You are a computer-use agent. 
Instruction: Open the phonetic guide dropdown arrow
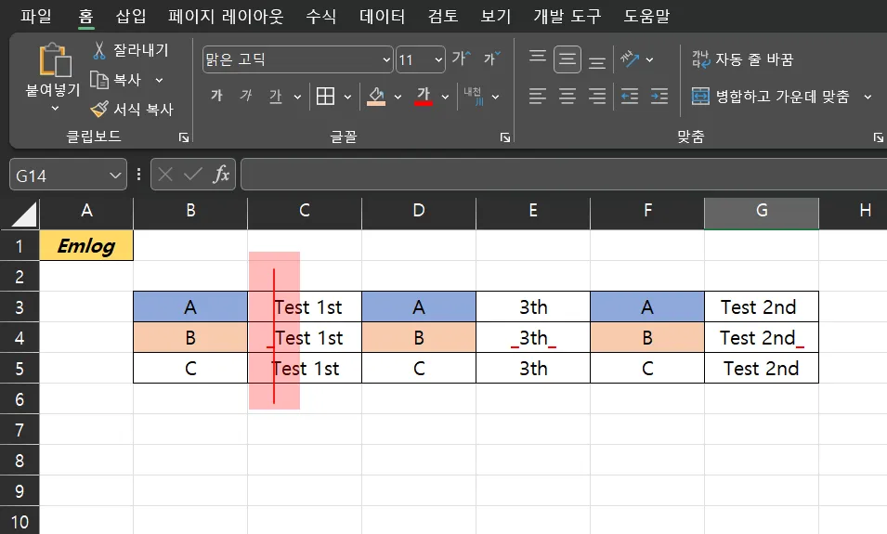496,97
